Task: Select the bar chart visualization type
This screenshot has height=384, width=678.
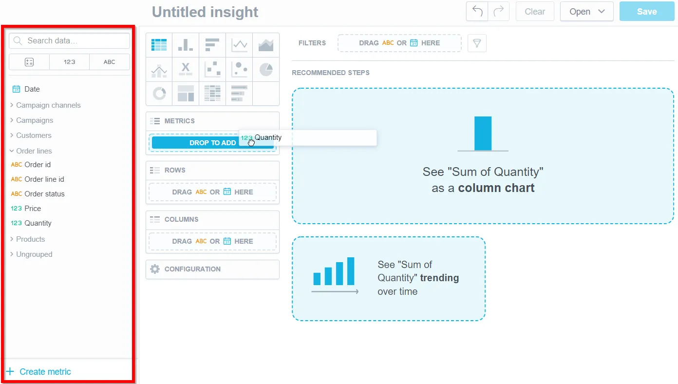Action: (212, 45)
